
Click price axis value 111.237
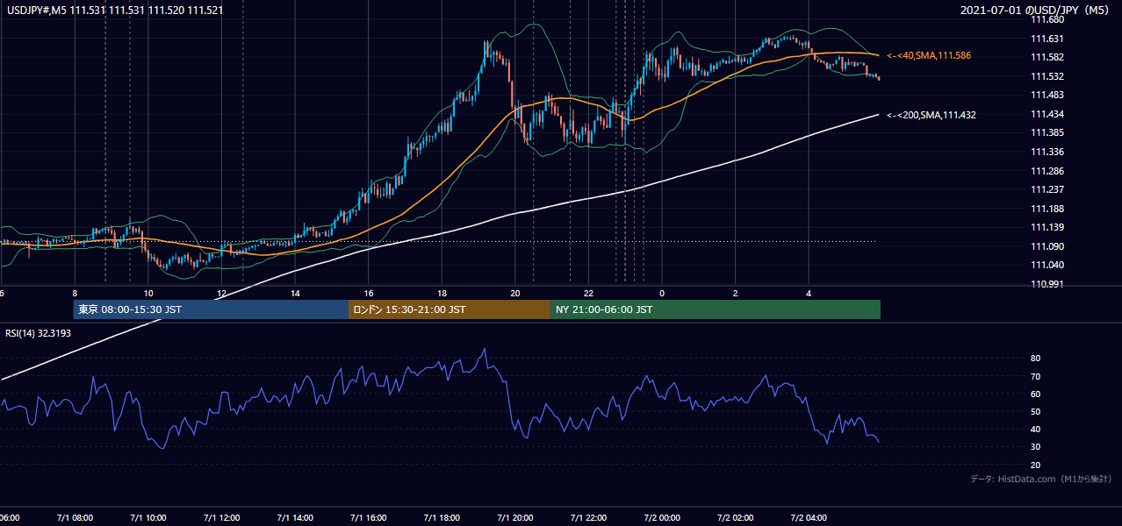click(1048, 189)
